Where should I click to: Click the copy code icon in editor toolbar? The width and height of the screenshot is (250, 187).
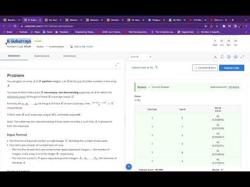click(222, 57)
